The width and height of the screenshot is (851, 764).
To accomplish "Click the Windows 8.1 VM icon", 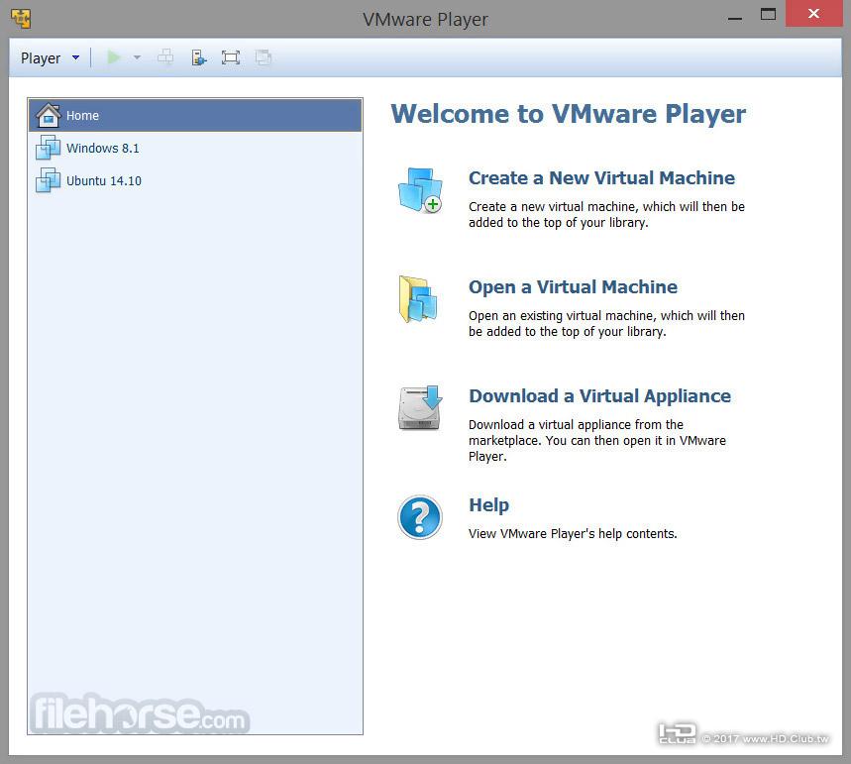I will (48, 148).
